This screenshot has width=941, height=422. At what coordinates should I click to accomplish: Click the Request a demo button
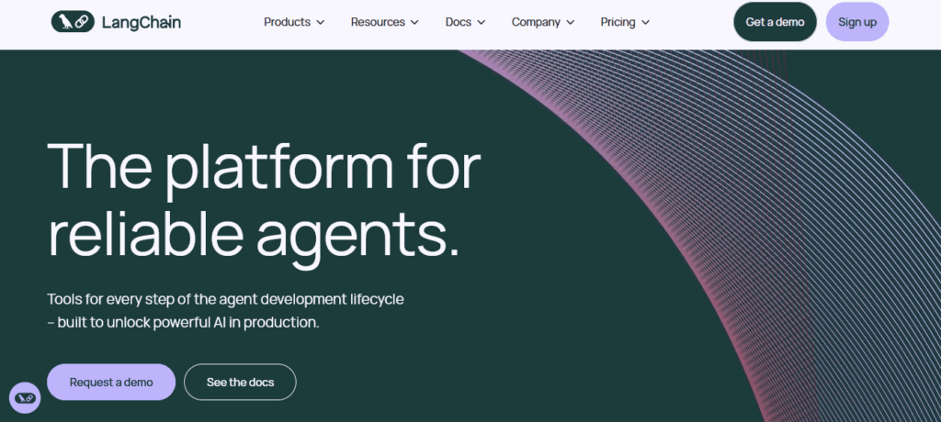tap(111, 382)
